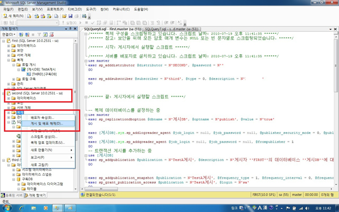Screen dimensions: 339x212
Task: Choose 게시 및 배포 해제(D) menu entry
Action: [48, 123]
